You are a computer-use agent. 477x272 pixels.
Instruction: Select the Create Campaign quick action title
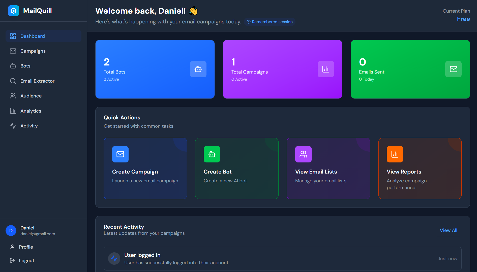coord(135,172)
